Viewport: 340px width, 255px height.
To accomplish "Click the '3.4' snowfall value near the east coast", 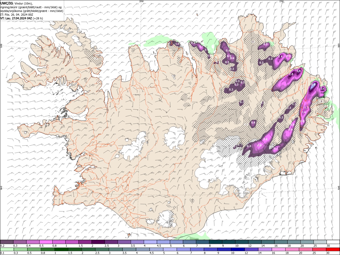I will click(x=323, y=89).
